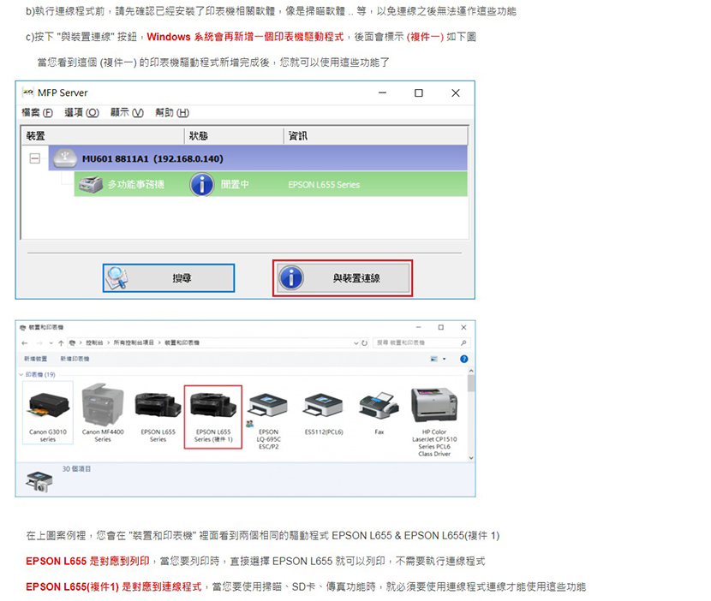Viewport: 711px width, 601px height.
Task: Click the info icon on the 與裝置連線 button
Action: click(x=291, y=278)
